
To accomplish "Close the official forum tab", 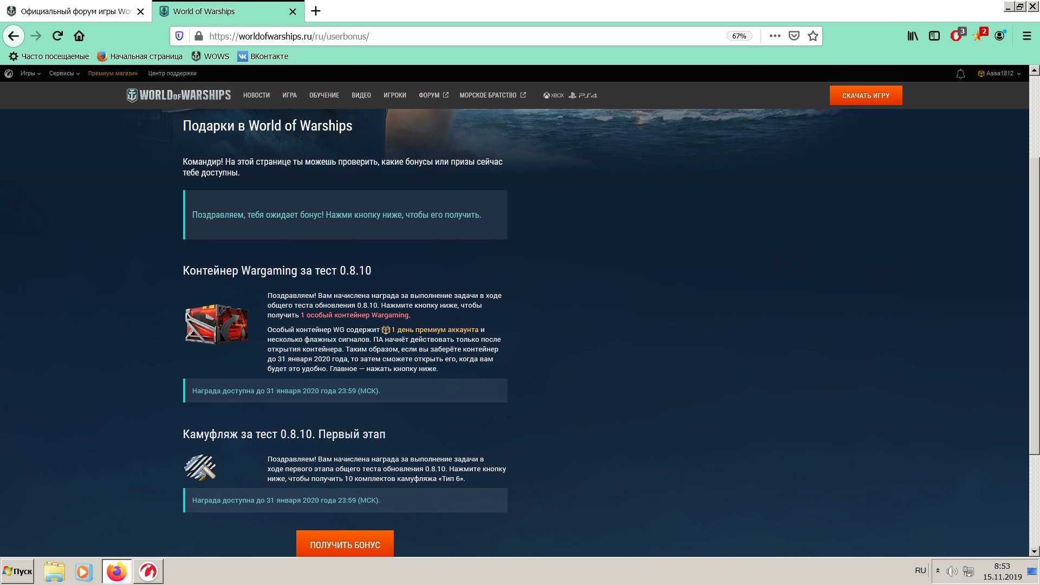I will pos(140,11).
